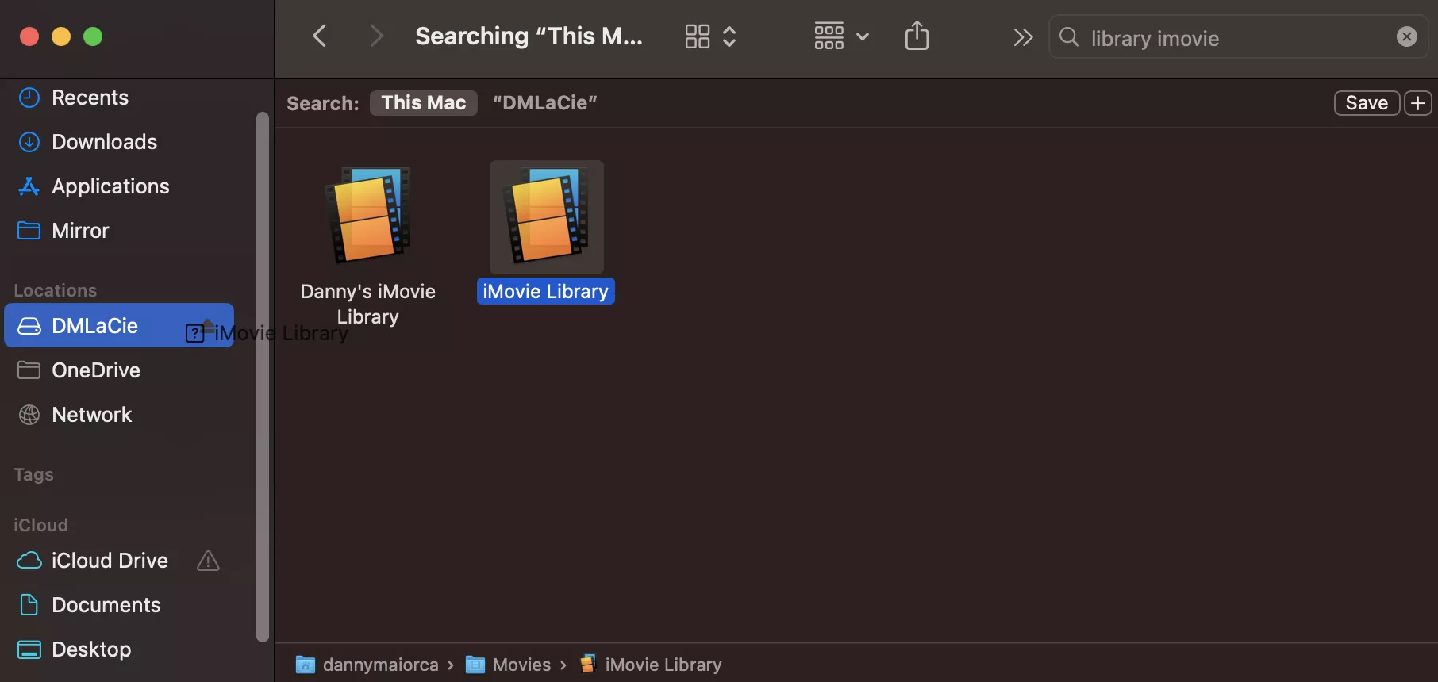This screenshot has width=1438, height=682.
Task: Add a search criterion with plus
Action: click(x=1417, y=103)
